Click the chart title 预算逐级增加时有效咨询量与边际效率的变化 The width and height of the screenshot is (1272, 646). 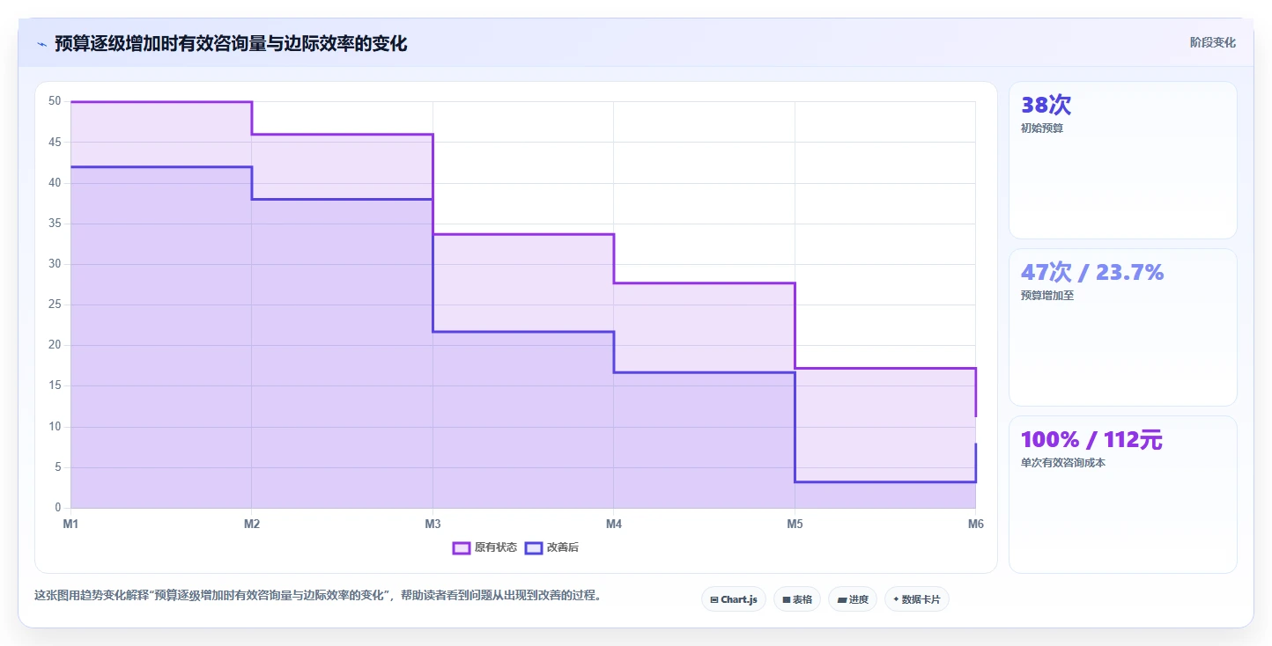[231, 44]
